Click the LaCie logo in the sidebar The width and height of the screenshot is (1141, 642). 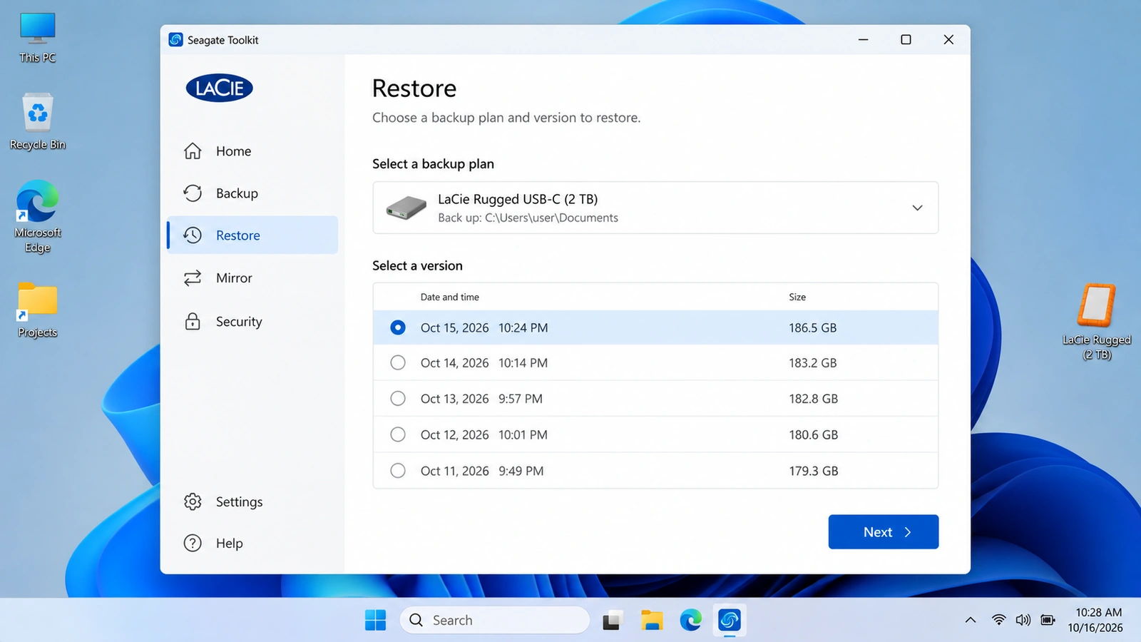[x=220, y=88]
